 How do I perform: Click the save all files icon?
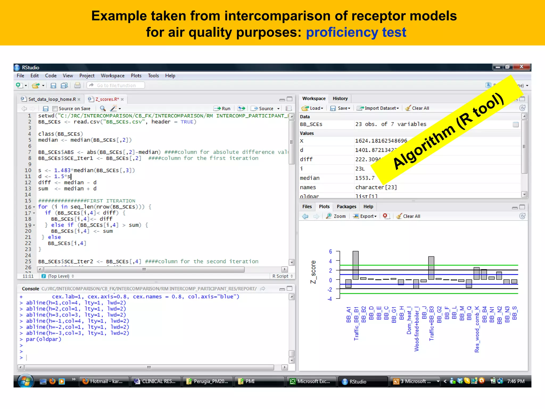(64, 85)
